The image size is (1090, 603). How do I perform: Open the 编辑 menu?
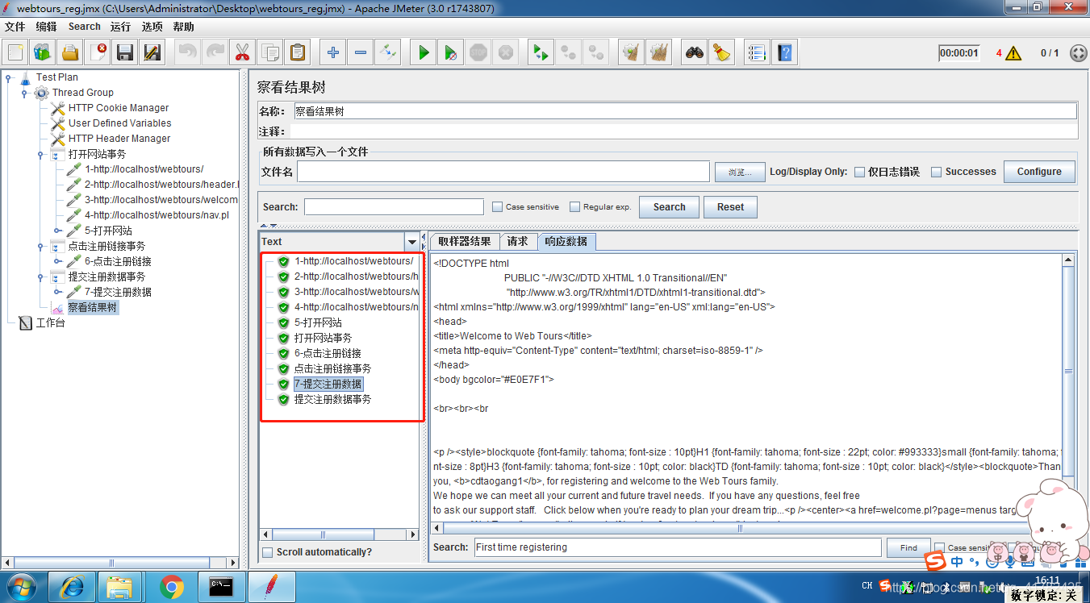point(46,27)
